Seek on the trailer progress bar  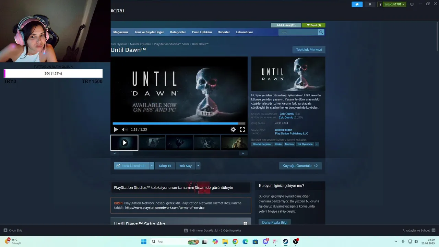click(179, 123)
